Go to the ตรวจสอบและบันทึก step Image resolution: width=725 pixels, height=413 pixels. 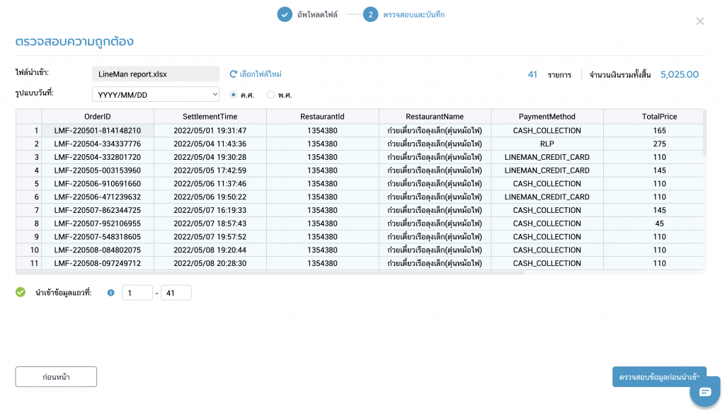click(x=413, y=15)
